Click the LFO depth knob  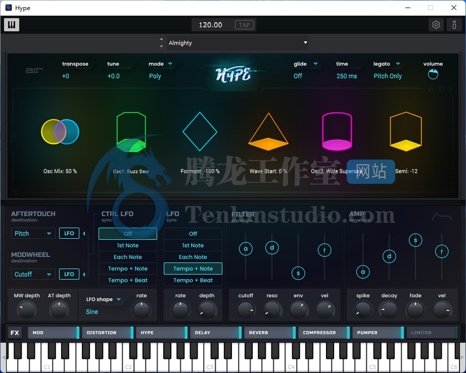[x=207, y=309]
